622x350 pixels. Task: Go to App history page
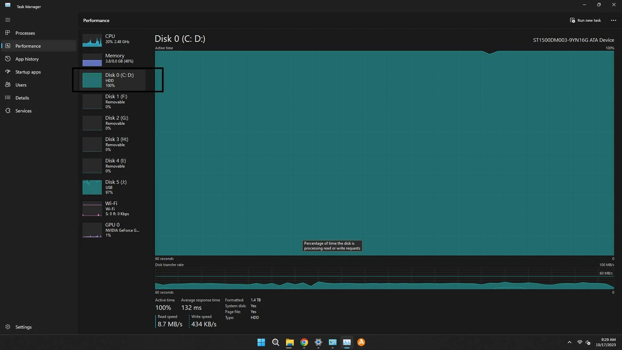click(x=39, y=59)
